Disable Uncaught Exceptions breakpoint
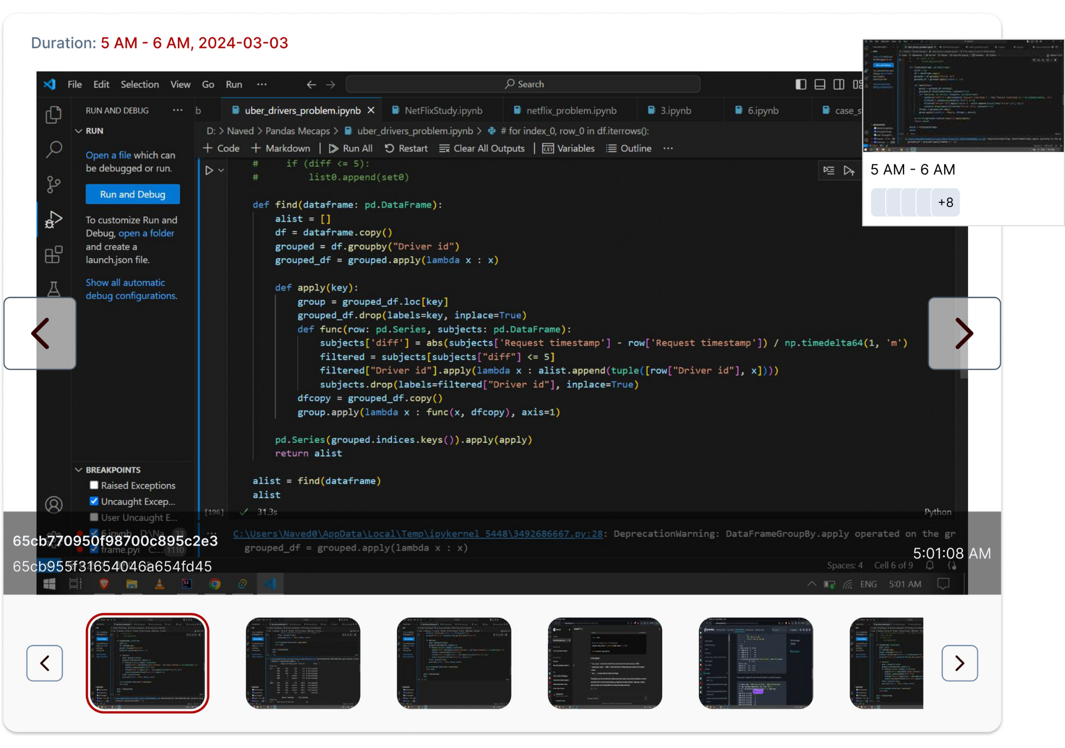 94,501
